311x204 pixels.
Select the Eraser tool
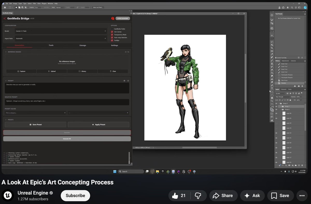(x=272, y=69)
